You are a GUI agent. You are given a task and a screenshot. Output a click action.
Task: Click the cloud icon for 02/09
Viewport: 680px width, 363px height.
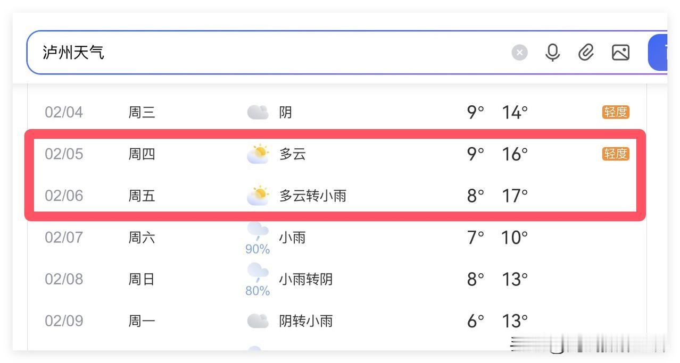[x=258, y=321]
